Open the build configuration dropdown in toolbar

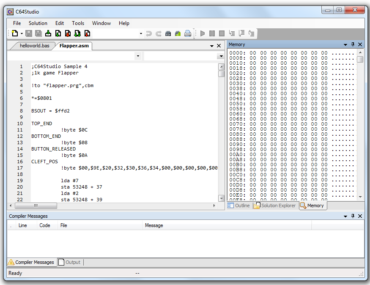pyautogui.click(x=141, y=33)
